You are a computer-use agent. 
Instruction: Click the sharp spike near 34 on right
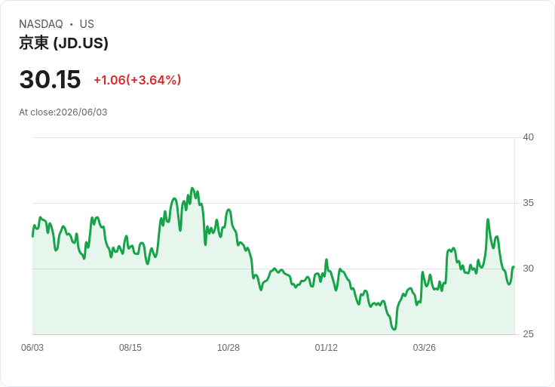488,220
